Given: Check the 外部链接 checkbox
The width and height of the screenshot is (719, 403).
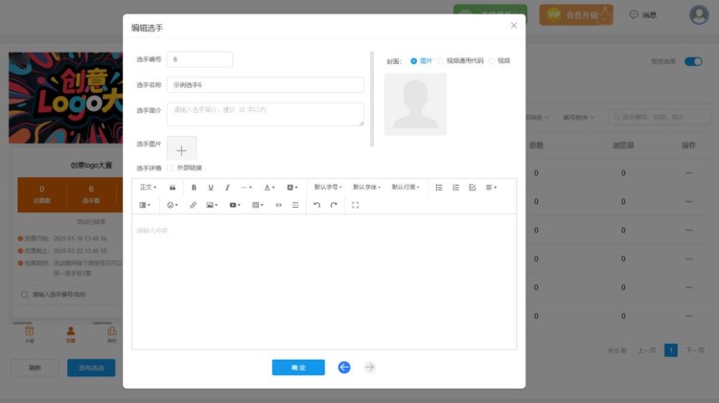Looking at the screenshot, I should coord(171,168).
